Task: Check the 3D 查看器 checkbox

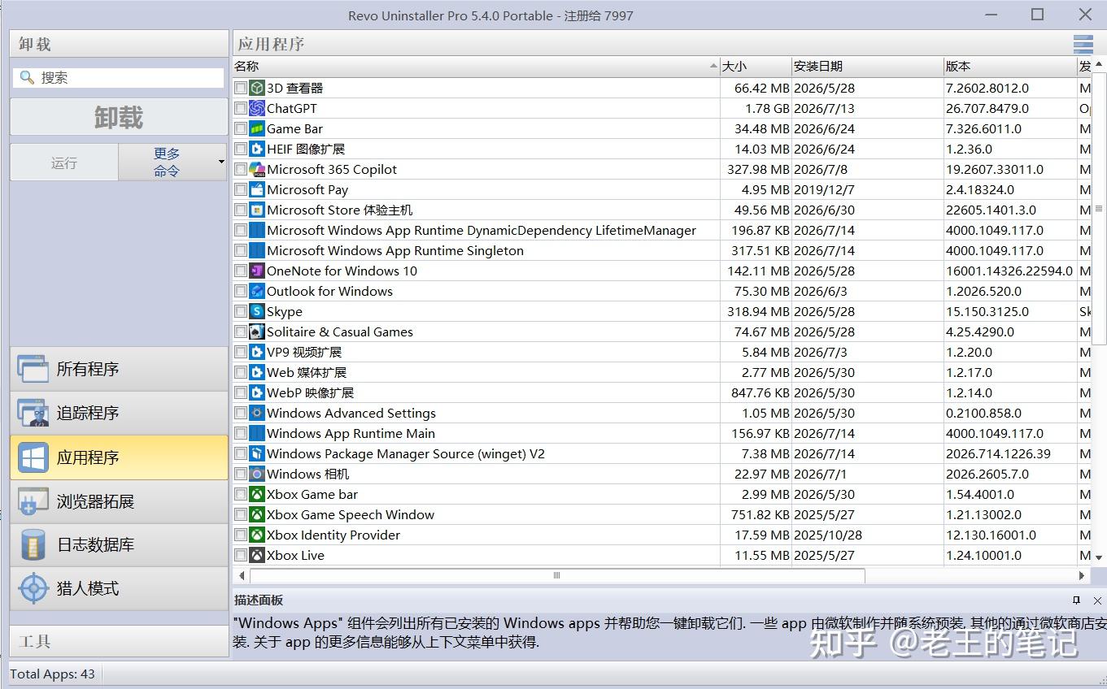Action: [x=241, y=88]
